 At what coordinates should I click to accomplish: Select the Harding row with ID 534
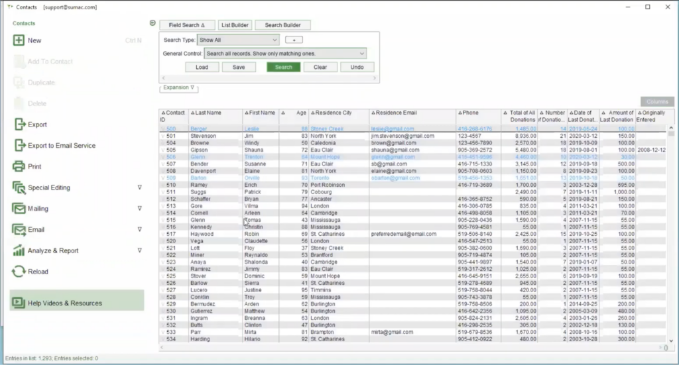click(x=413, y=339)
